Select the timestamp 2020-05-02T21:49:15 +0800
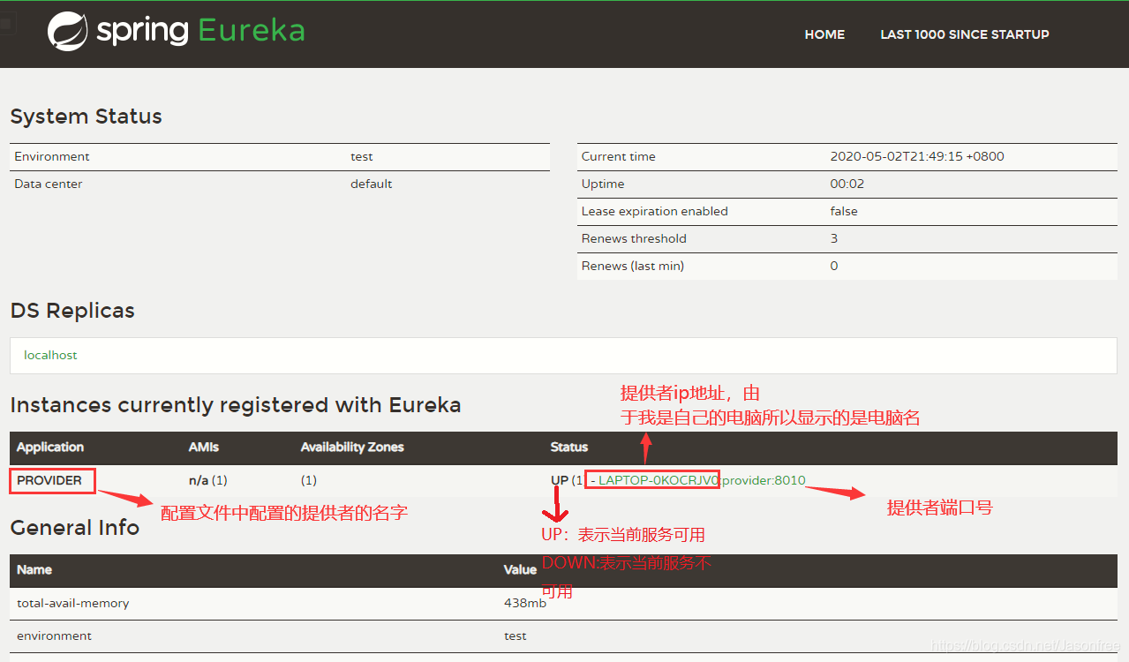 click(x=917, y=156)
